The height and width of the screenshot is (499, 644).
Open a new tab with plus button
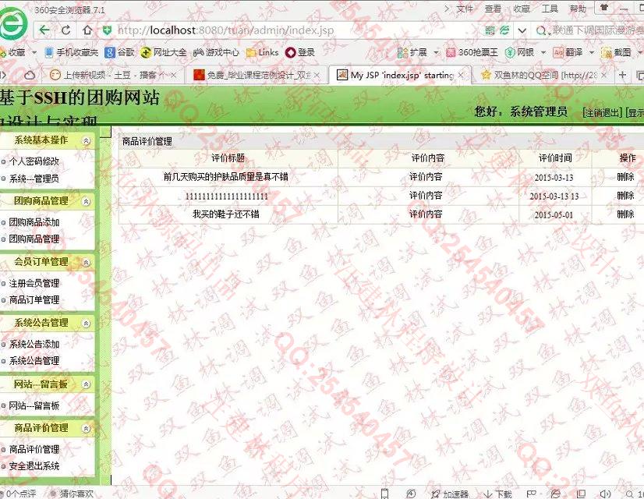click(623, 75)
